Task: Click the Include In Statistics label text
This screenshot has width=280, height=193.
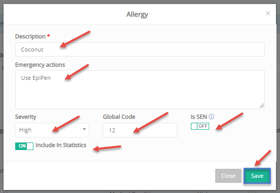Action: click(61, 145)
